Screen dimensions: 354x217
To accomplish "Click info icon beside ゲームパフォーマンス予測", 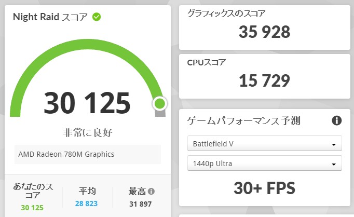I will 336,121.
